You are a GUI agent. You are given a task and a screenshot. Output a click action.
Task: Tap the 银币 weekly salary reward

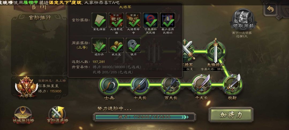[x=134, y=45]
